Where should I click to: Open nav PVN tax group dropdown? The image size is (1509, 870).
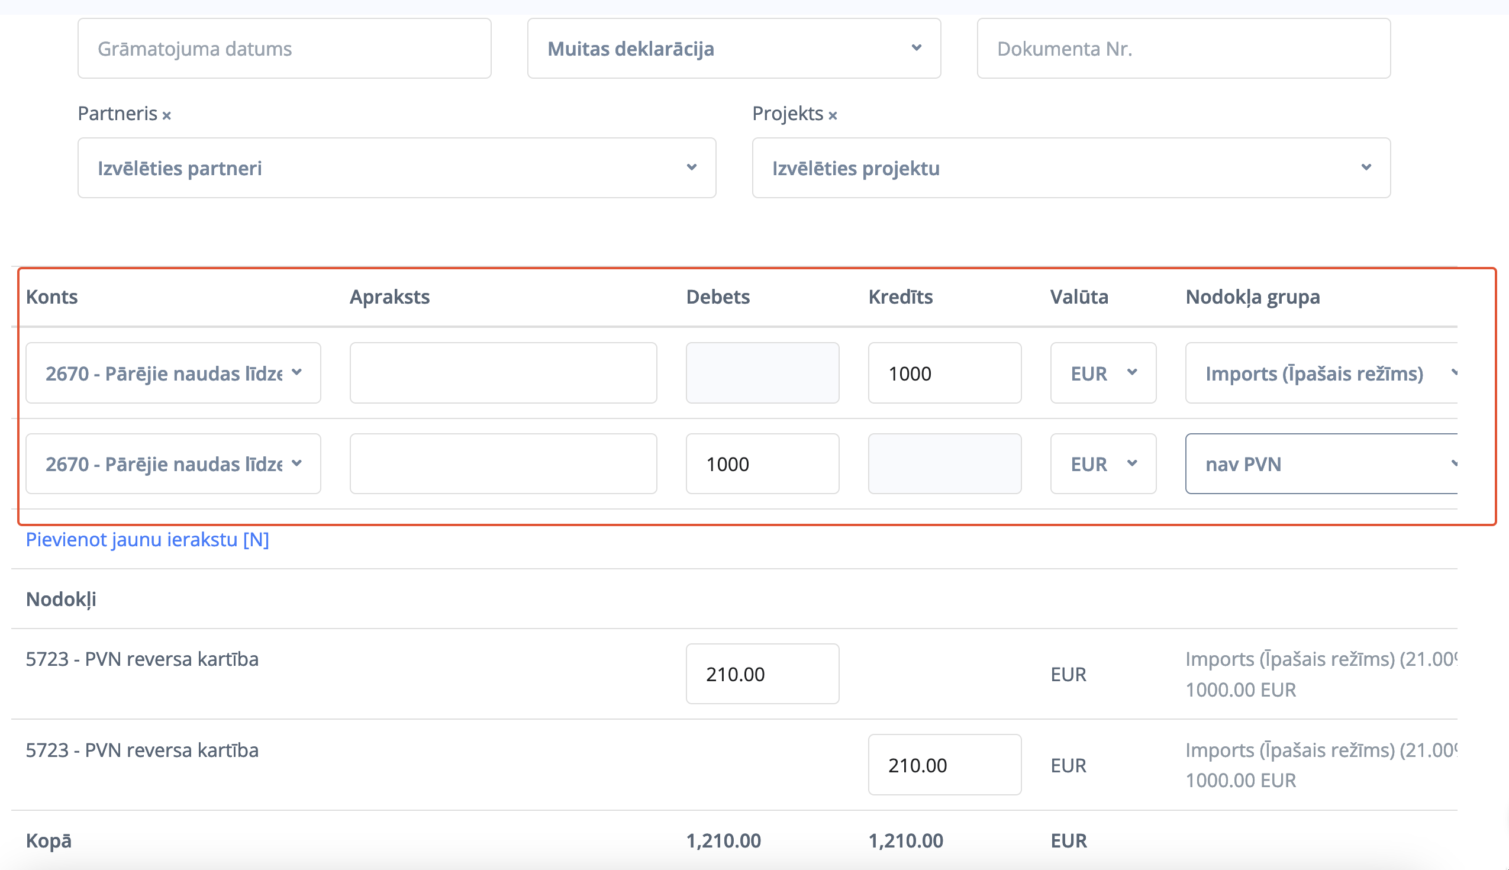(1321, 463)
